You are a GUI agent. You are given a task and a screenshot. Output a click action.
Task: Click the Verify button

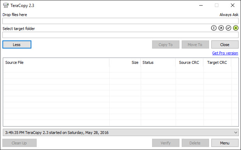[165, 143]
